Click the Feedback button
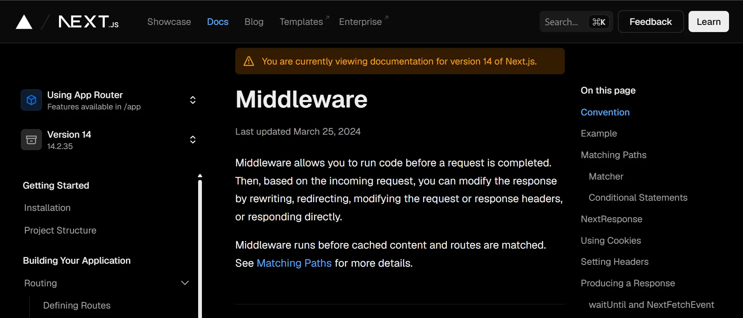The image size is (743, 318). pyautogui.click(x=651, y=22)
